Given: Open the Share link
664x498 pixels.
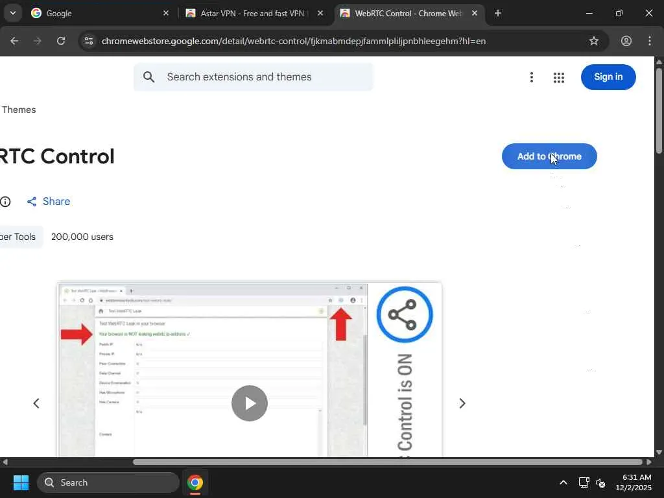Looking at the screenshot, I should coord(49,201).
